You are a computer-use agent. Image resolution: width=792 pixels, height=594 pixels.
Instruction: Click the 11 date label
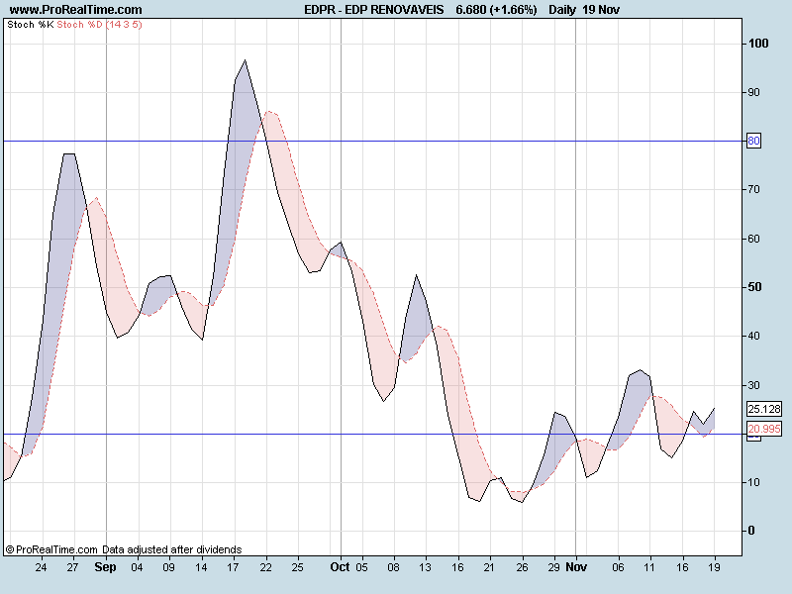tap(649, 567)
